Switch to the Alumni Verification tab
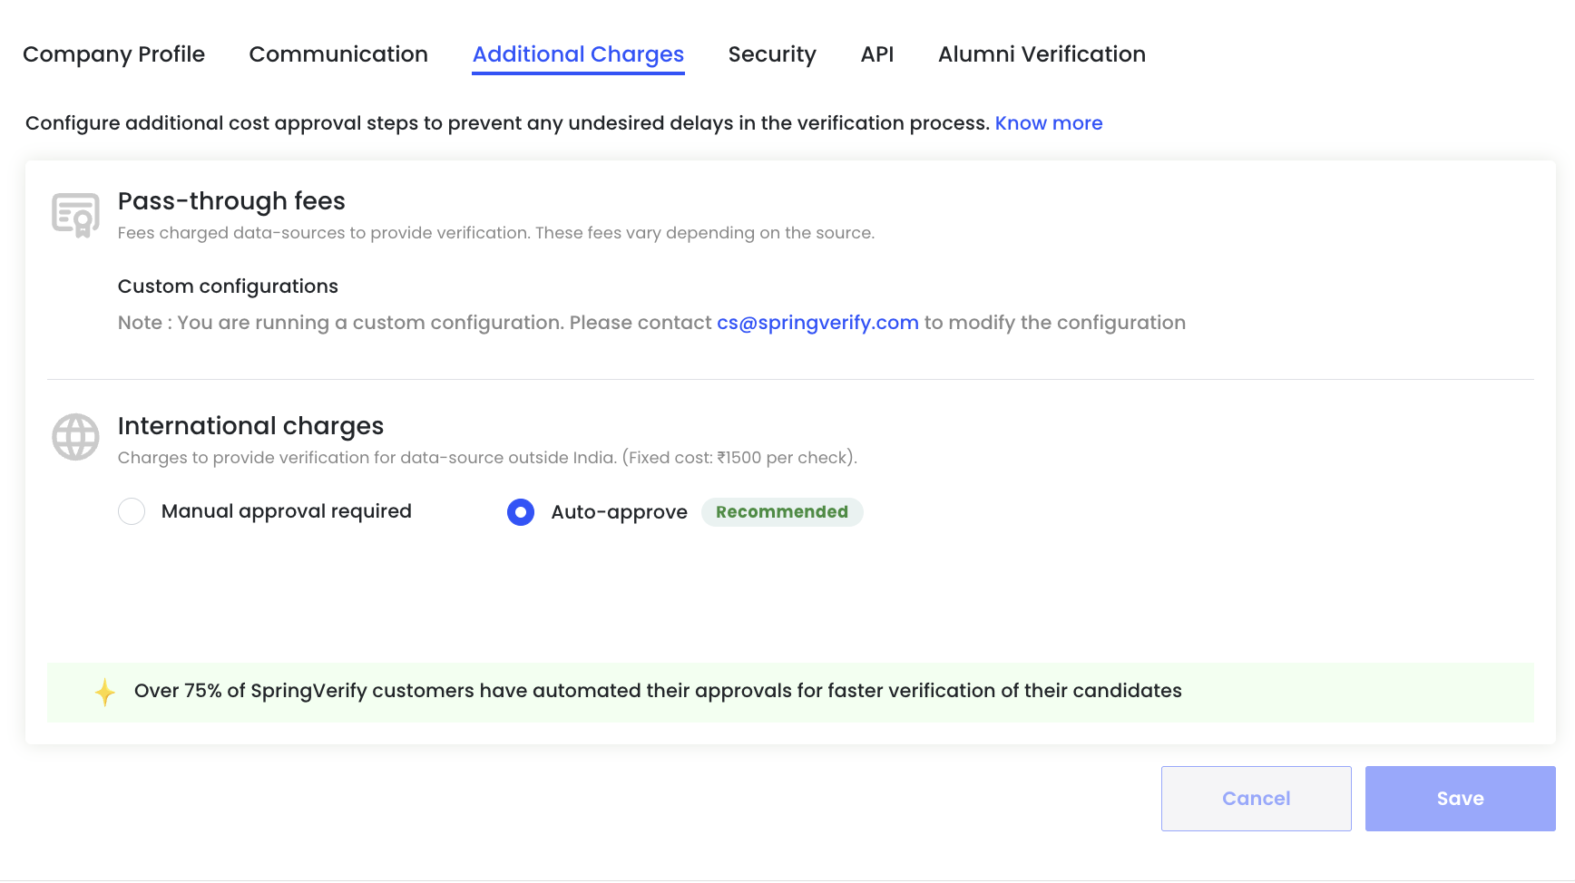Screen dimensions: 1575x883 pyautogui.click(x=1042, y=54)
